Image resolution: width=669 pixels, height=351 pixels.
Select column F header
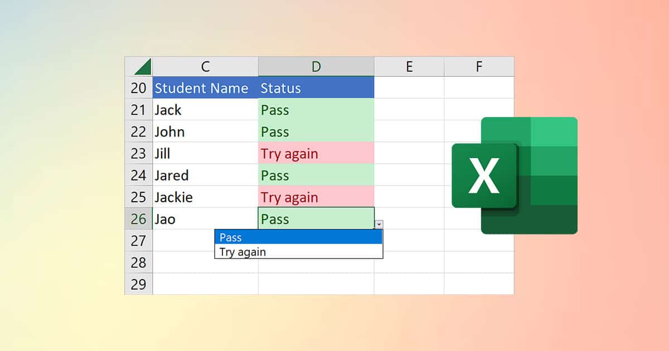tap(479, 66)
